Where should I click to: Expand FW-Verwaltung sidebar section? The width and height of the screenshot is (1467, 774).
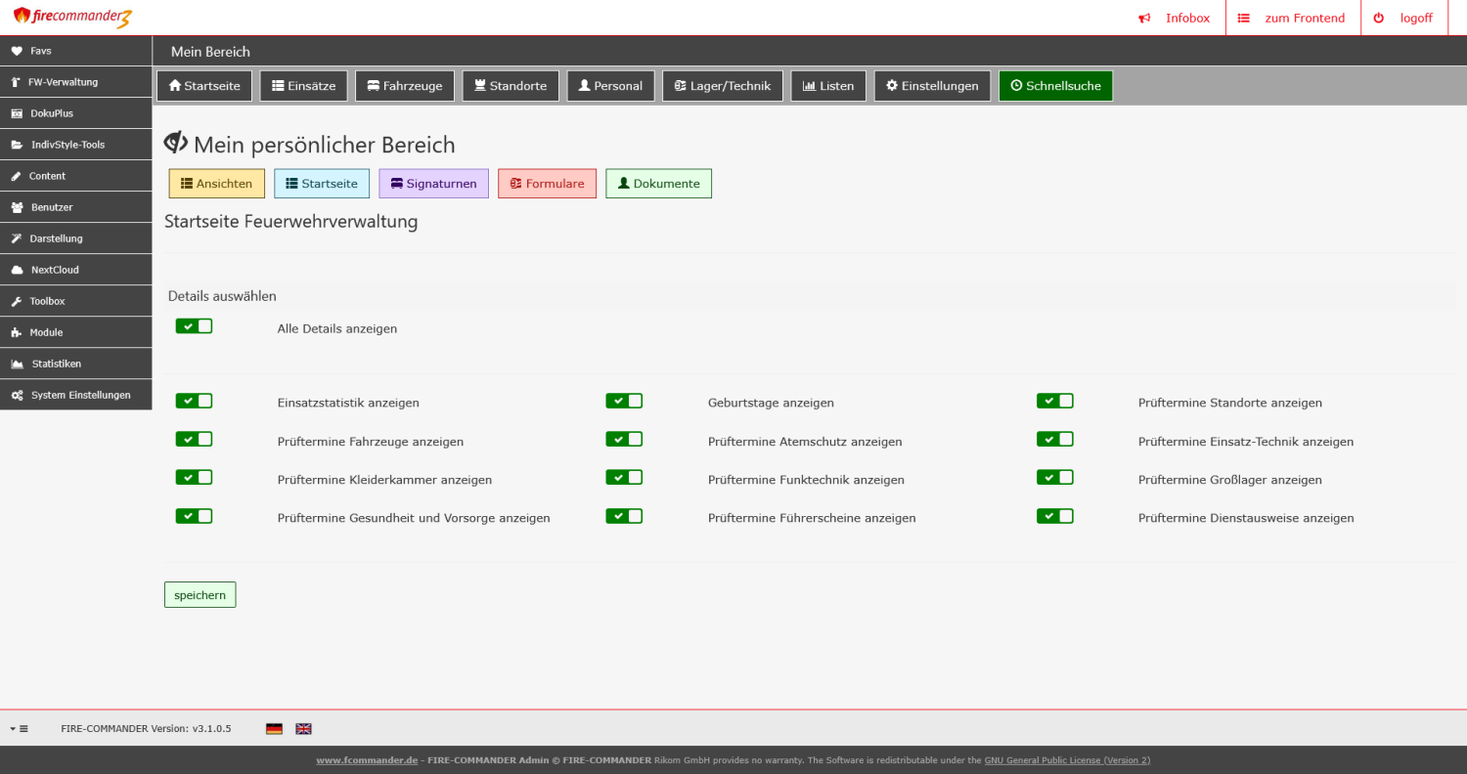click(63, 82)
